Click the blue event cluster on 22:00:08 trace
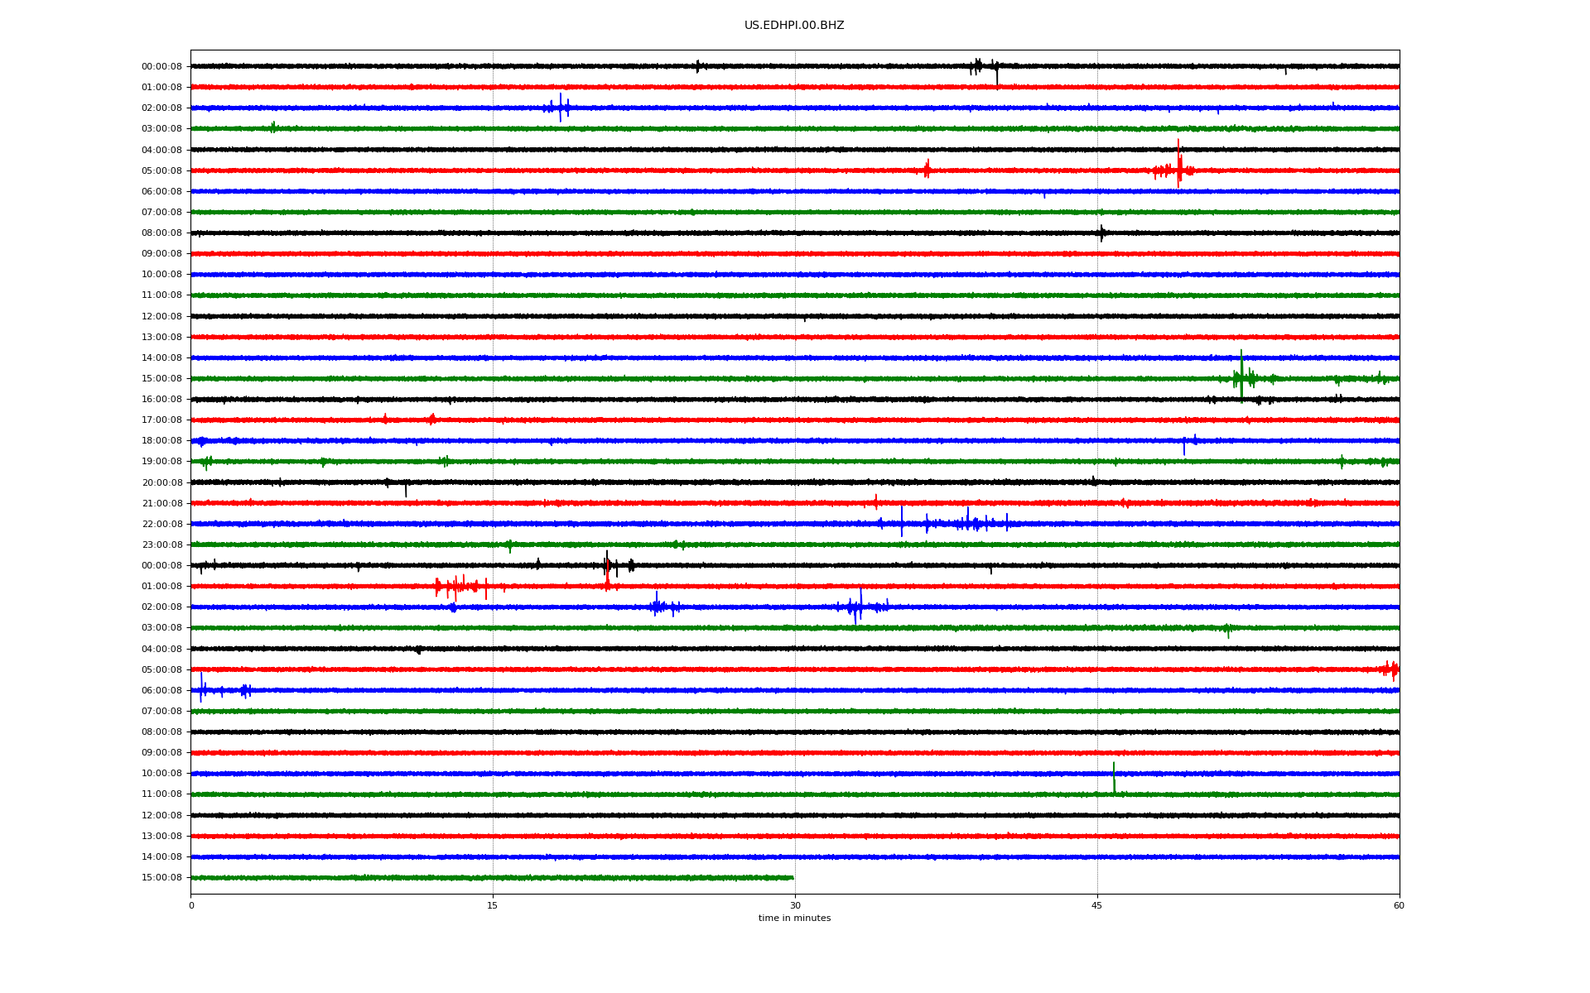 coord(969,523)
